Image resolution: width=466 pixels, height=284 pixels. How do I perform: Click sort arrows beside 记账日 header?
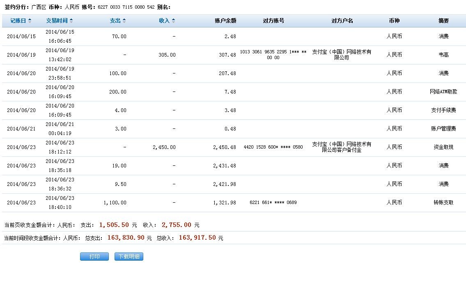point(29,21)
